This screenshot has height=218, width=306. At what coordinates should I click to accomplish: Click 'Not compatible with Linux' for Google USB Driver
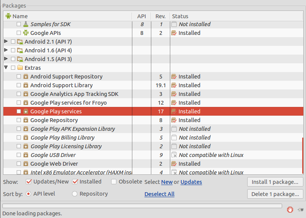tap(211, 155)
